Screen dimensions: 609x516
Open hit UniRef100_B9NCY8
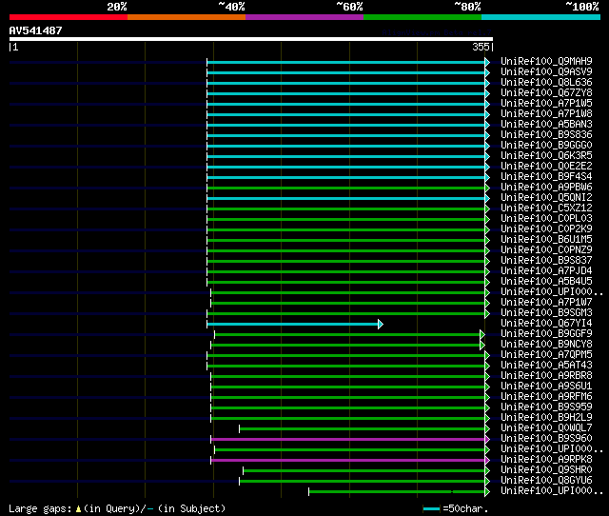[546, 345]
